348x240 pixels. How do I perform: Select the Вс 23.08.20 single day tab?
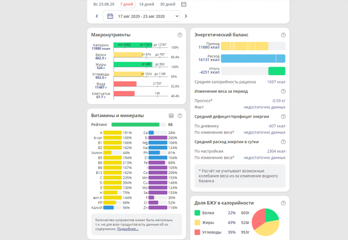[x=103, y=4]
